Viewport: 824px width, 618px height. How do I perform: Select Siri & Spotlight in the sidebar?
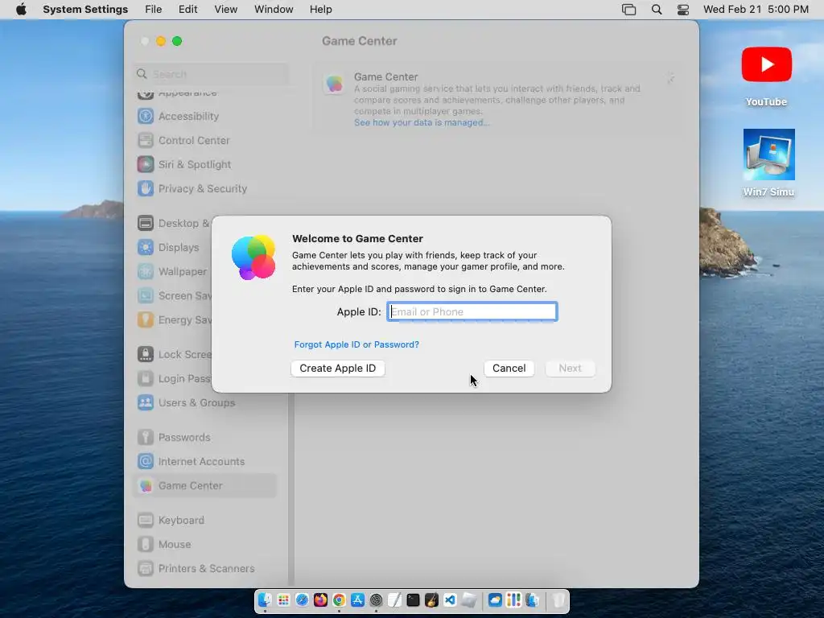coord(205,164)
